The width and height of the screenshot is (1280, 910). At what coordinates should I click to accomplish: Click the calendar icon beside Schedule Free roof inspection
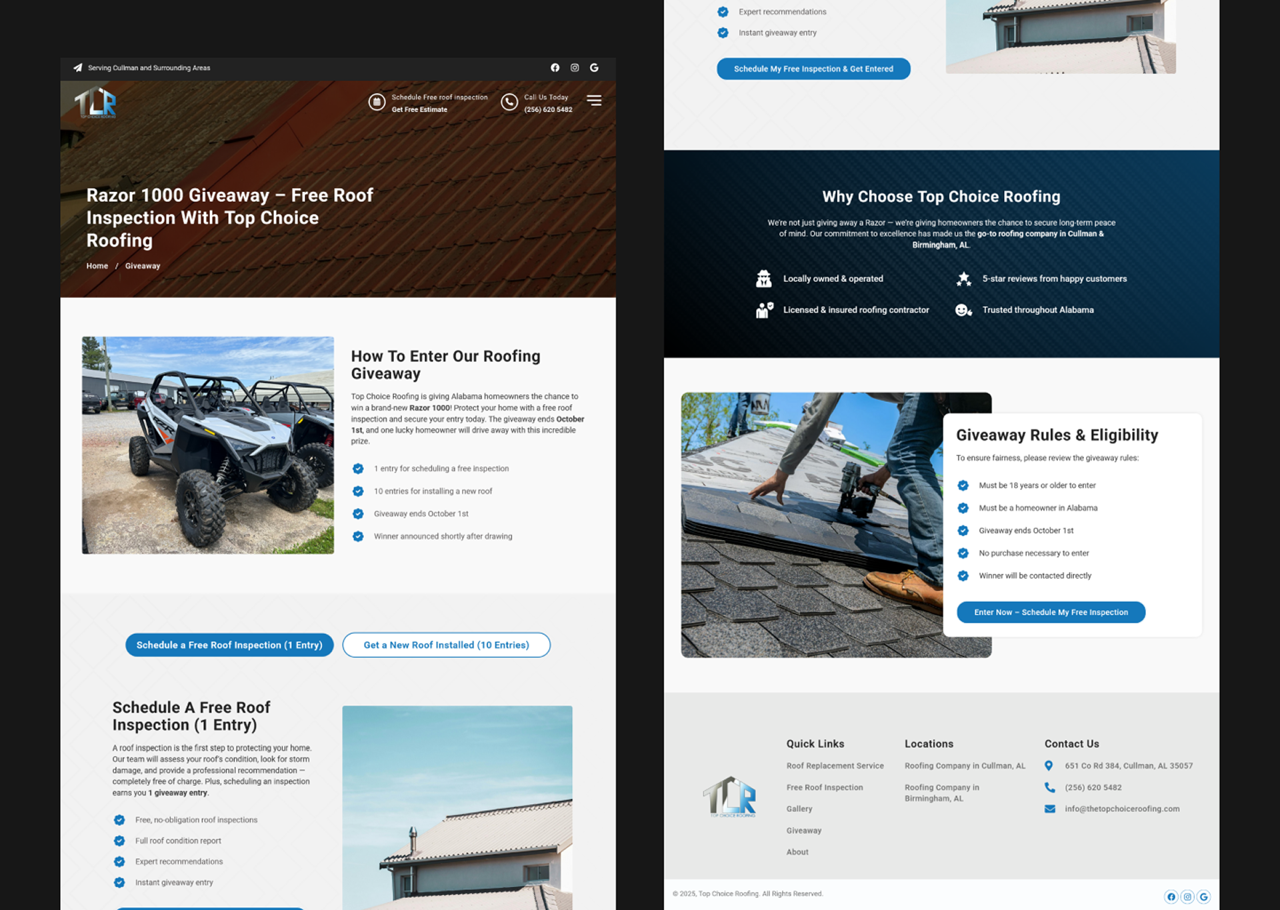point(377,102)
